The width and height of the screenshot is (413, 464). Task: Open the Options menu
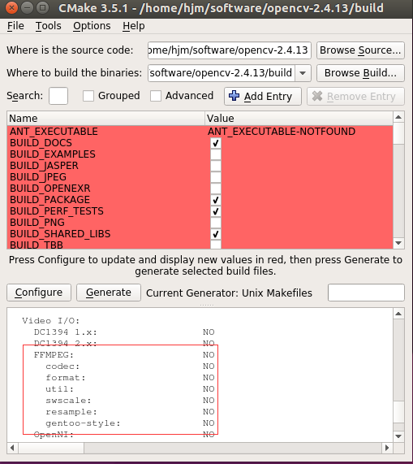pos(92,26)
